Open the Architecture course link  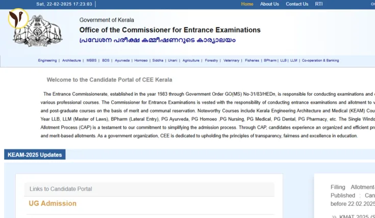point(71,60)
